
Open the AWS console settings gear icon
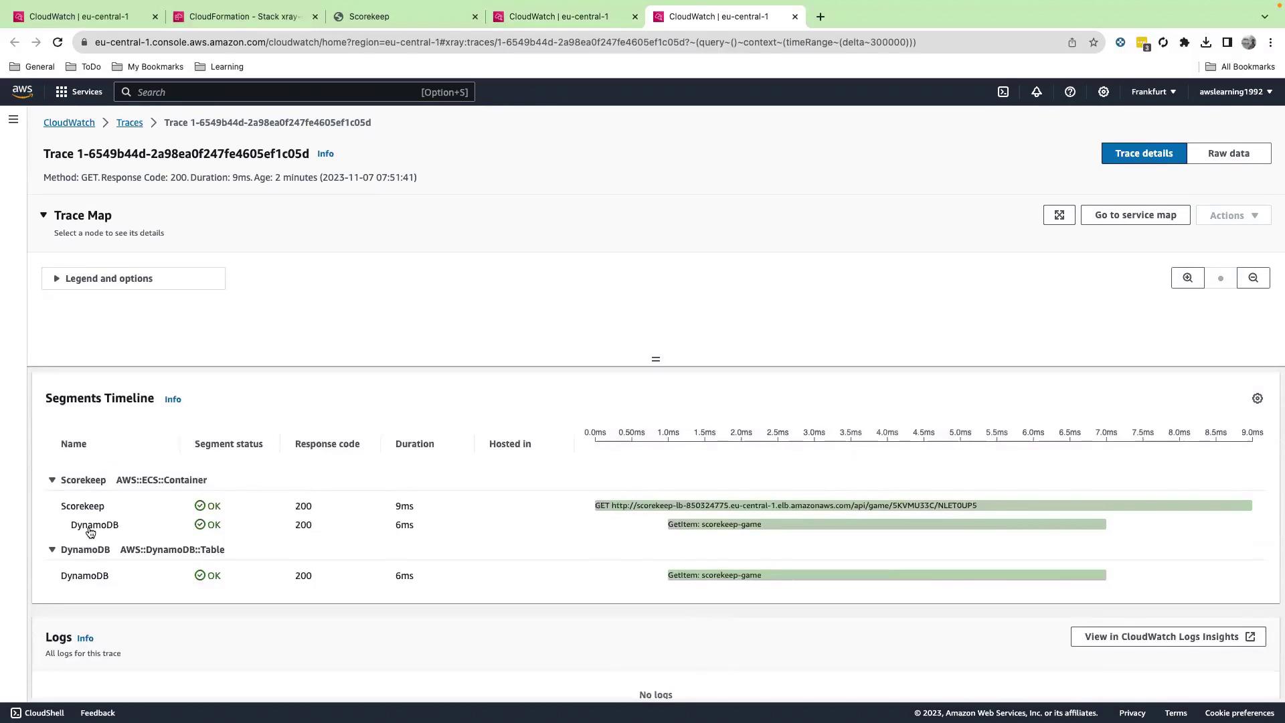(1103, 92)
